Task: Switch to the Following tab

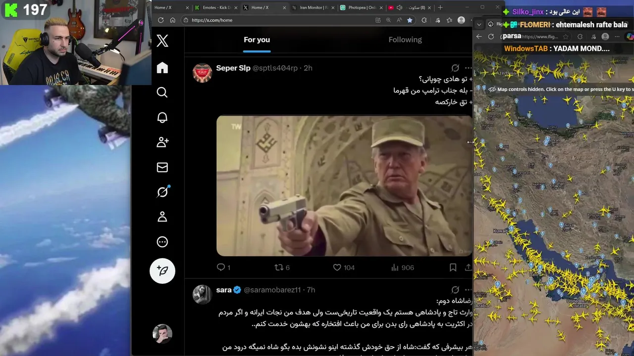Action: pyautogui.click(x=405, y=40)
